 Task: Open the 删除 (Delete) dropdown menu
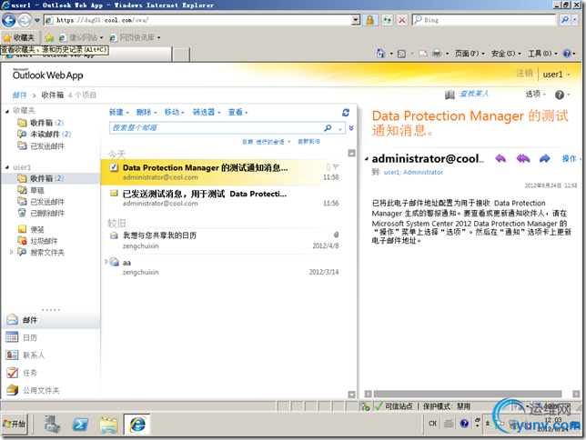coord(146,112)
